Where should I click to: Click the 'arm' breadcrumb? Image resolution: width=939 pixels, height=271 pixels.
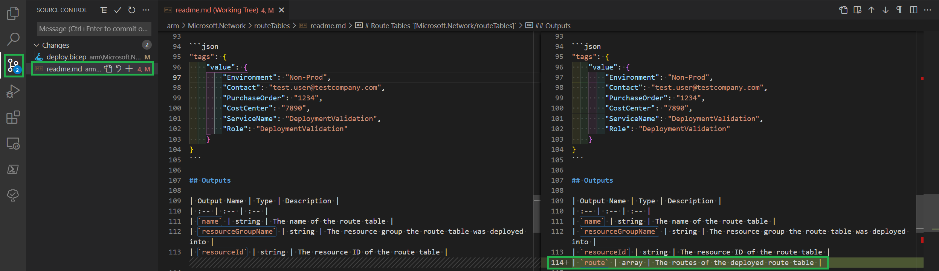[173, 26]
